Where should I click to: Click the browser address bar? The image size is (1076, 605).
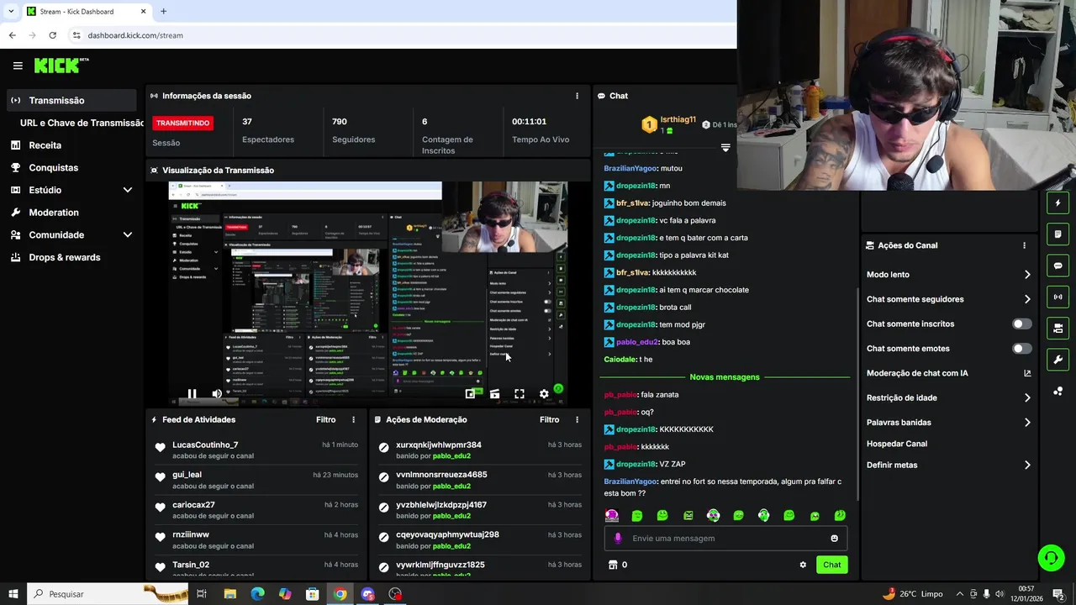403,35
